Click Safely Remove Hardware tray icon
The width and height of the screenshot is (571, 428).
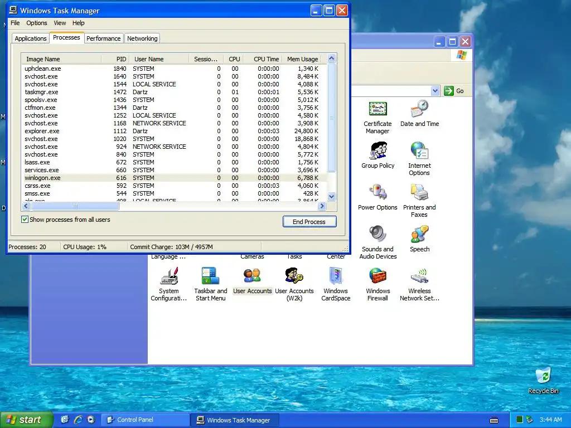530,420
